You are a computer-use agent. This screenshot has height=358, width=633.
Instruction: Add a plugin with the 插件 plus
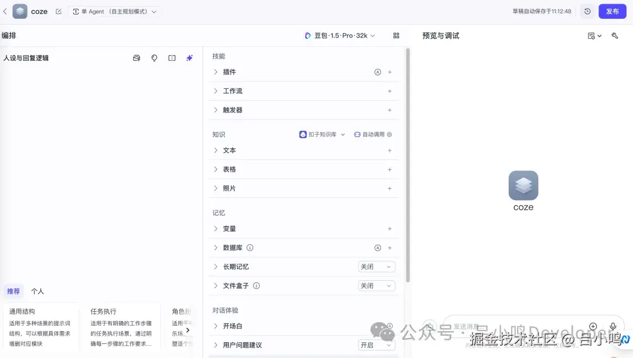coord(390,72)
